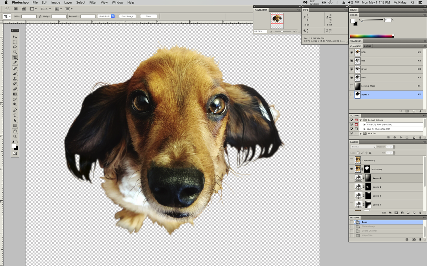
Task: Activate the Hand tool
Action: pos(15,131)
